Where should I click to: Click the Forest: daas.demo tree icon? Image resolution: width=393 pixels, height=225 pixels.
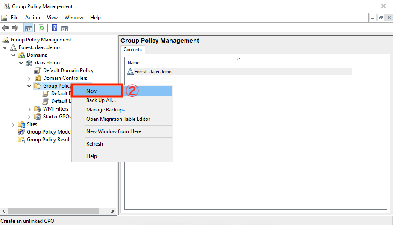click(x=13, y=47)
